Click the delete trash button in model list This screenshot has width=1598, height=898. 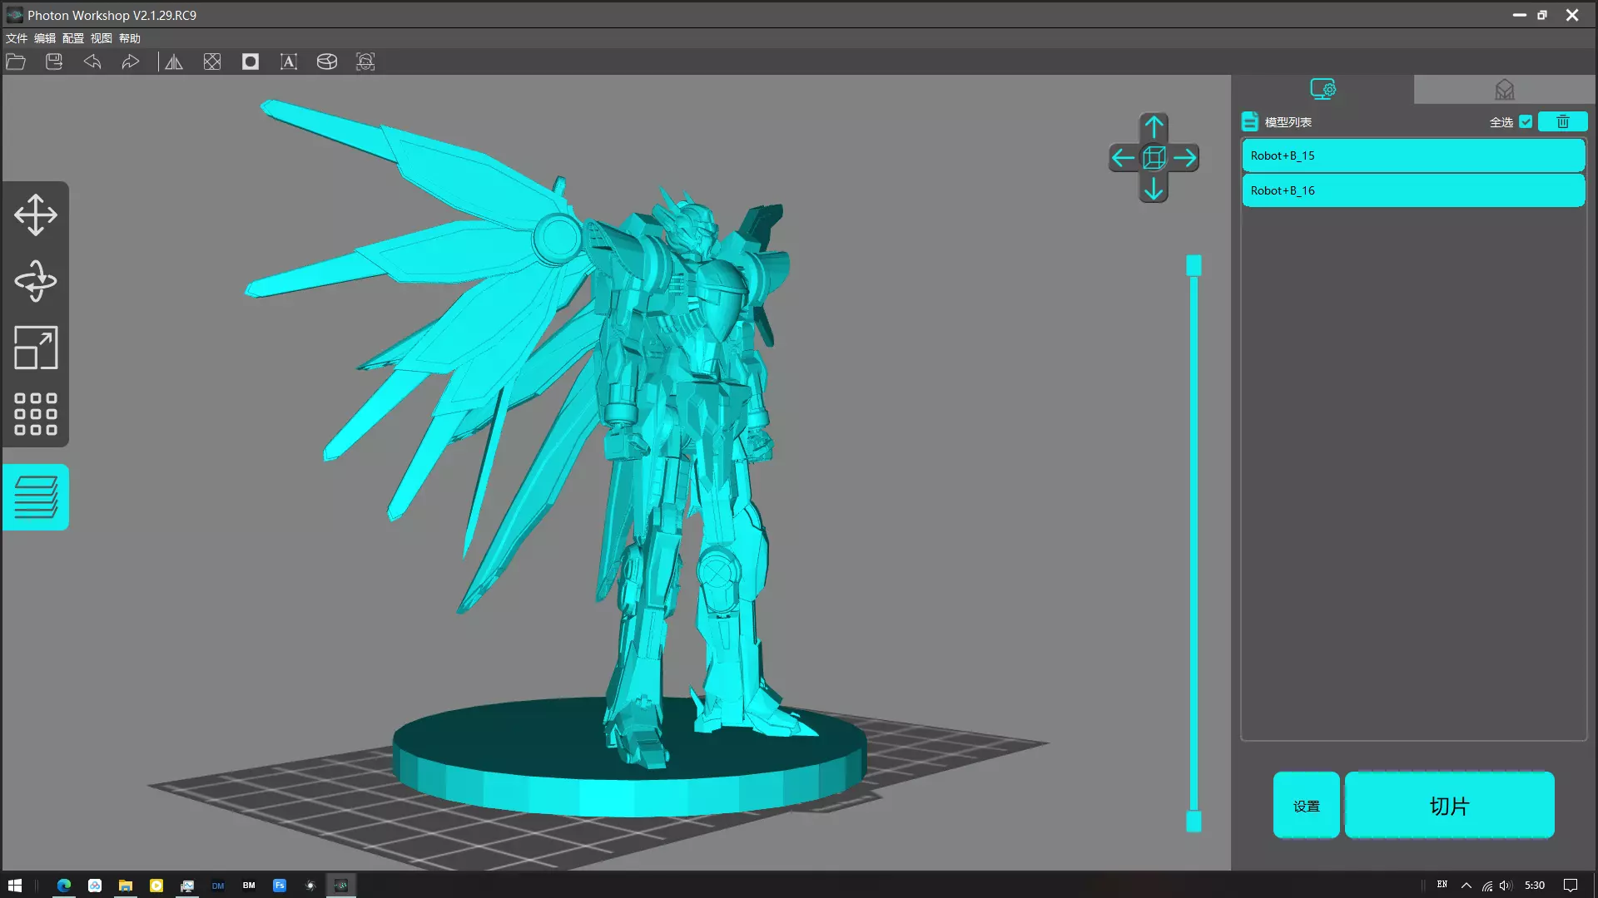pos(1562,121)
